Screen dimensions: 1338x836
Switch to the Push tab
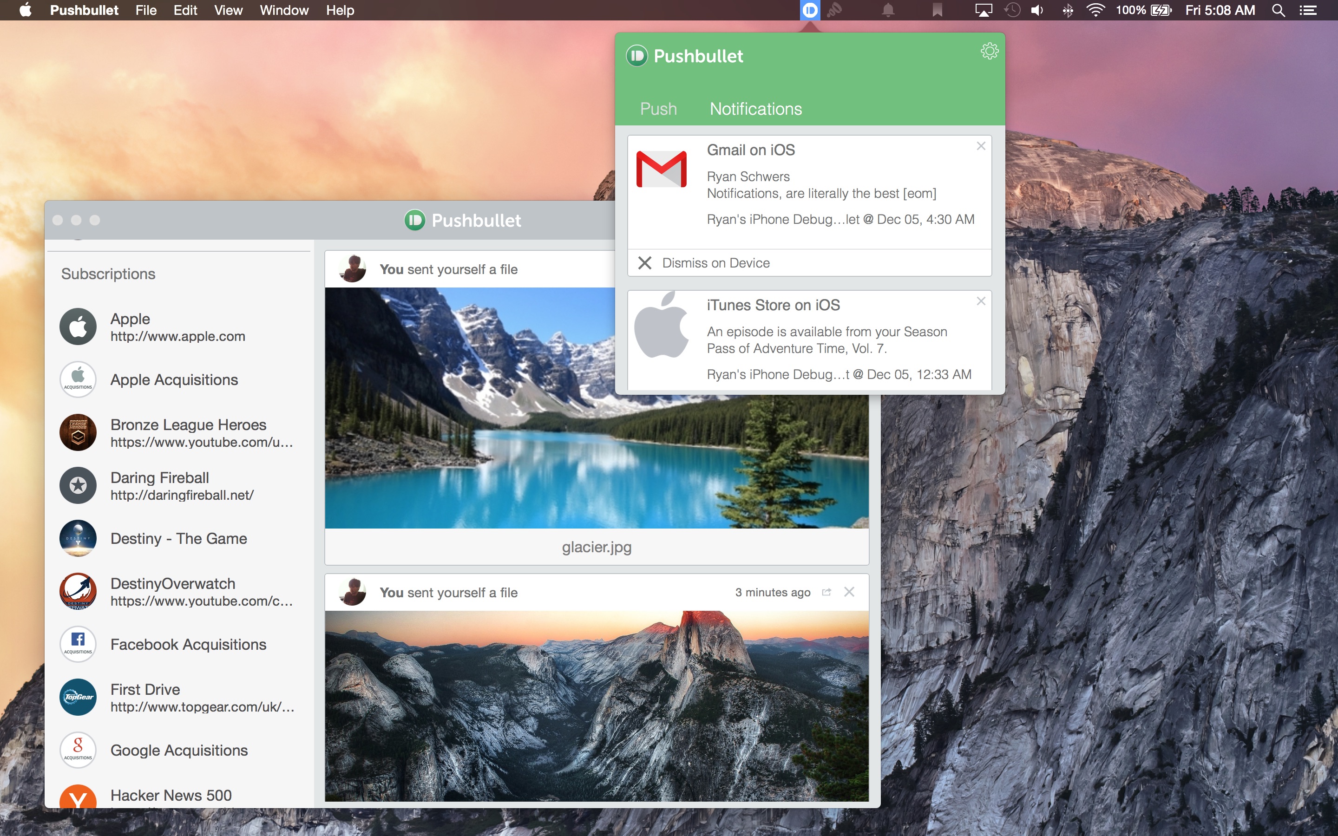pyautogui.click(x=658, y=109)
